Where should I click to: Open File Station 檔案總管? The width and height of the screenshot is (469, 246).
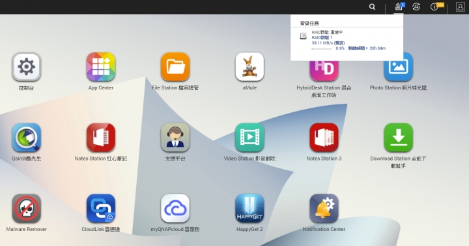[x=175, y=67]
